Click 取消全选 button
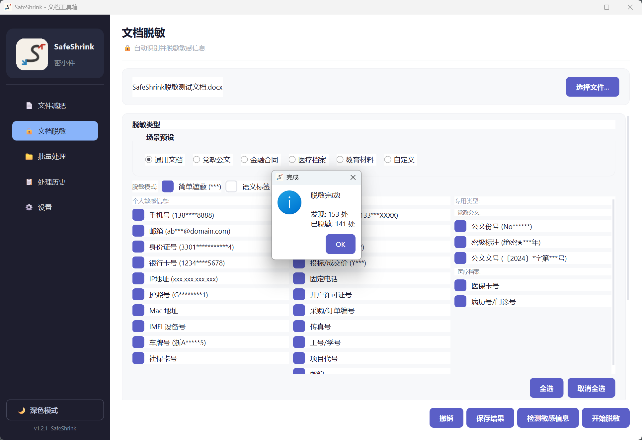The height and width of the screenshot is (440, 642). coord(591,388)
